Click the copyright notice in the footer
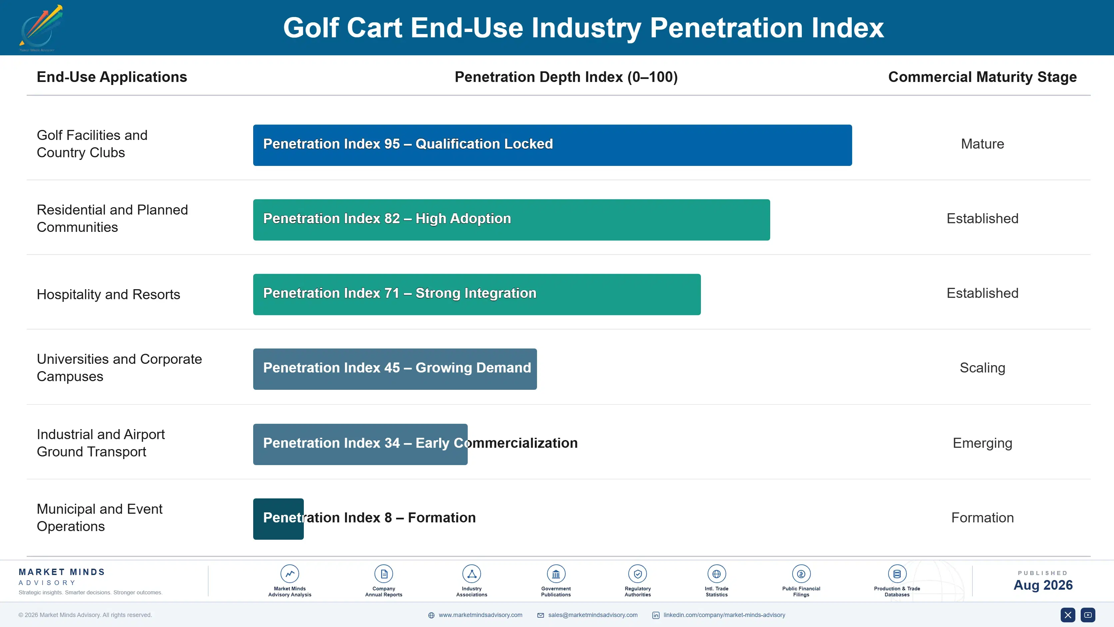Viewport: 1114px width, 627px height. coord(85,615)
